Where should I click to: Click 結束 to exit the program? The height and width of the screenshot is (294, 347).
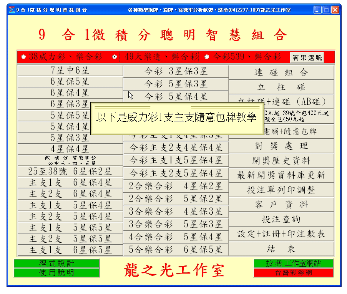(x=281, y=249)
